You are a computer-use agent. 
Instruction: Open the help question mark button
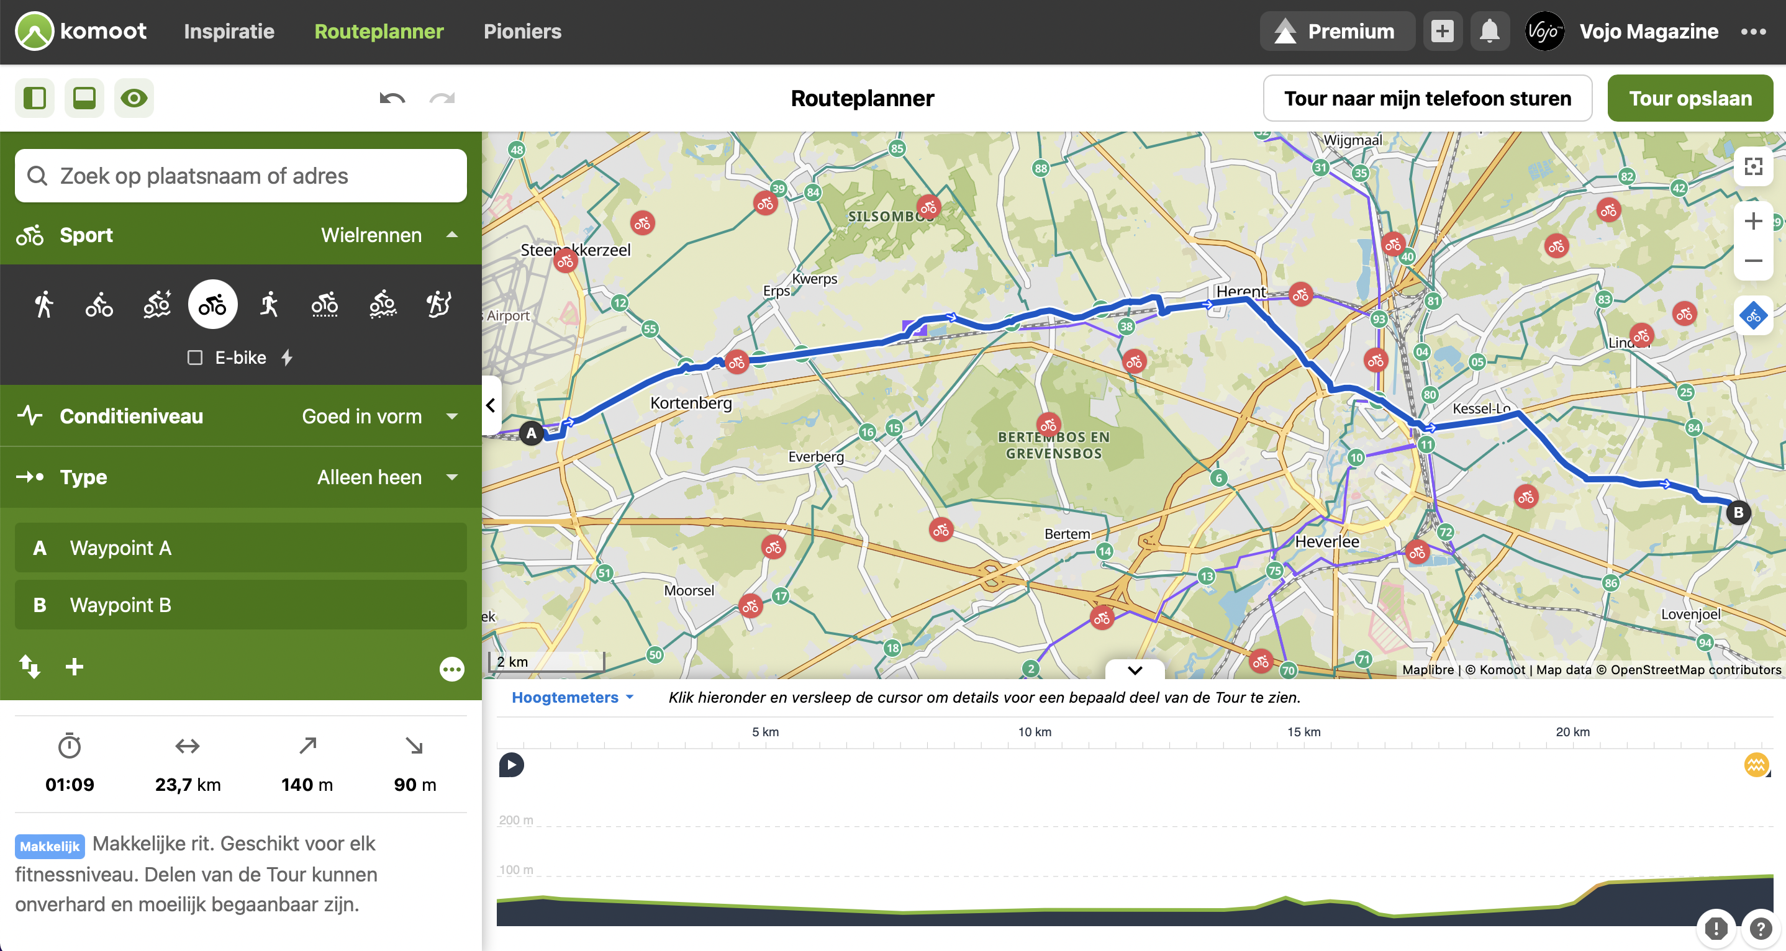point(1761,928)
